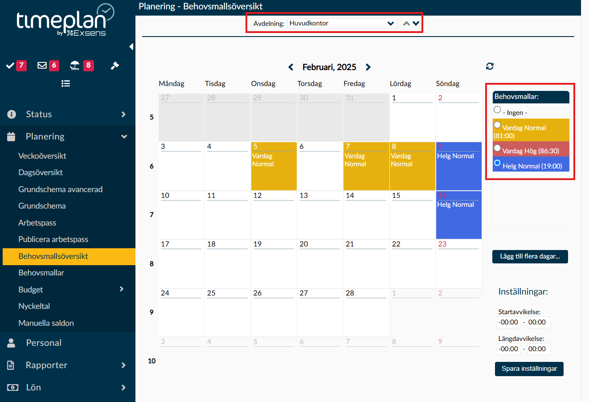Collapse the Planering menu section
This screenshot has width=589, height=402.
(124, 137)
